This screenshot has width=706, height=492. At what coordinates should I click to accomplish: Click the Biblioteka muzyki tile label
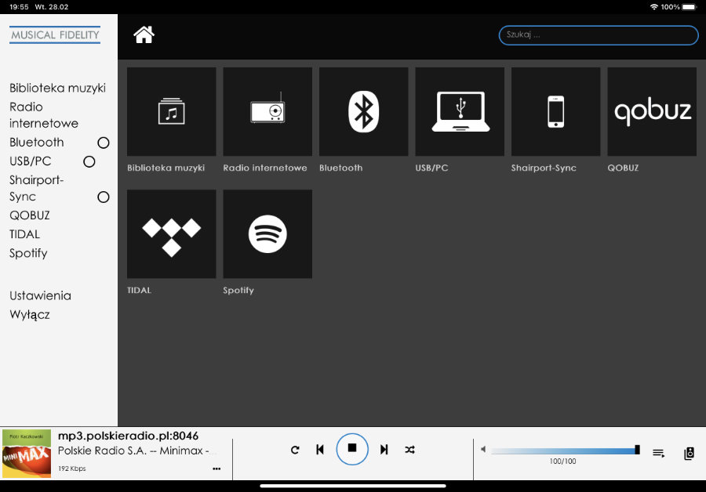166,168
